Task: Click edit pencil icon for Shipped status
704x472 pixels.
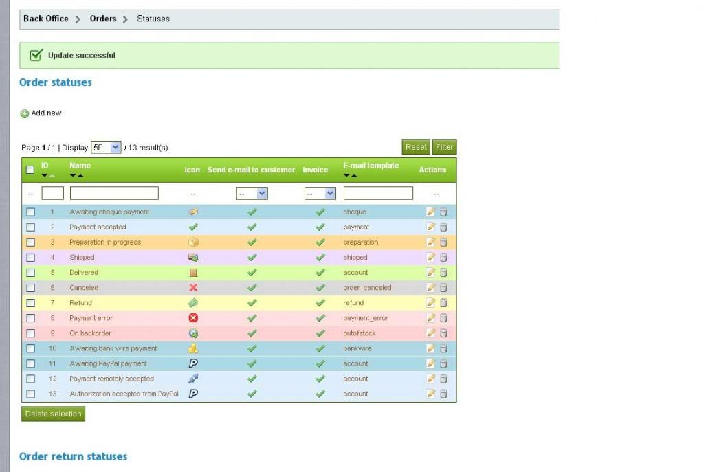Action: point(431,258)
